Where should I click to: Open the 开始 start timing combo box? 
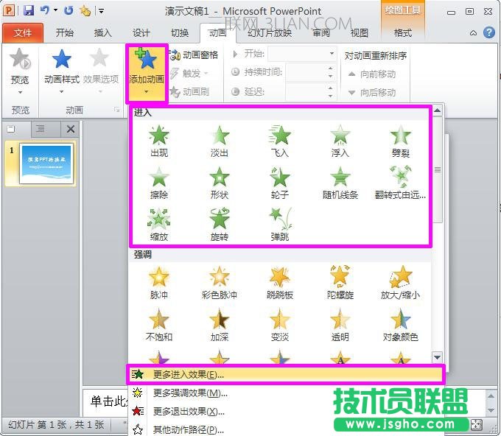pos(301,54)
